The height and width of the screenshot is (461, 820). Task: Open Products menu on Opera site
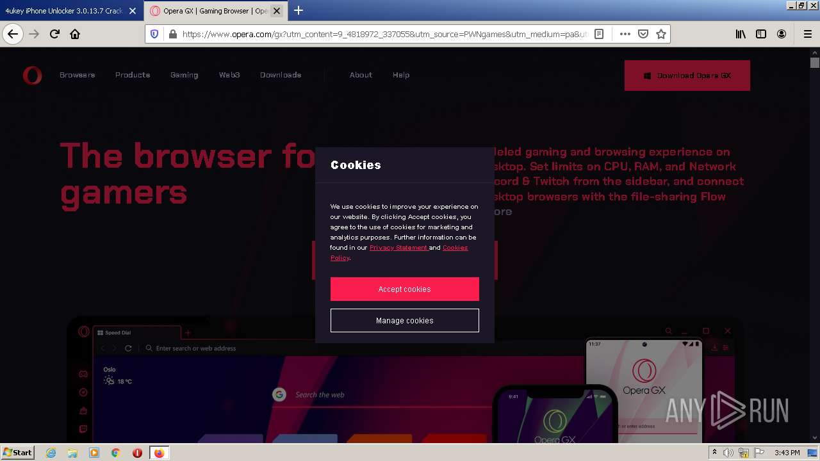tap(133, 75)
